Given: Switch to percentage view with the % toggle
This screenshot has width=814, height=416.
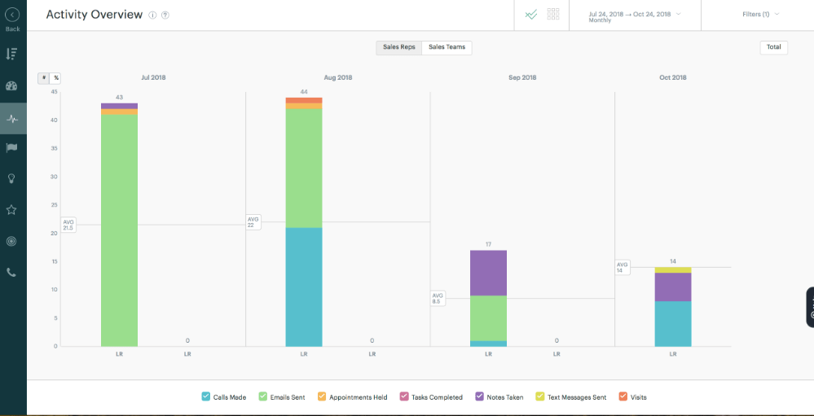Looking at the screenshot, I should 55,78.
